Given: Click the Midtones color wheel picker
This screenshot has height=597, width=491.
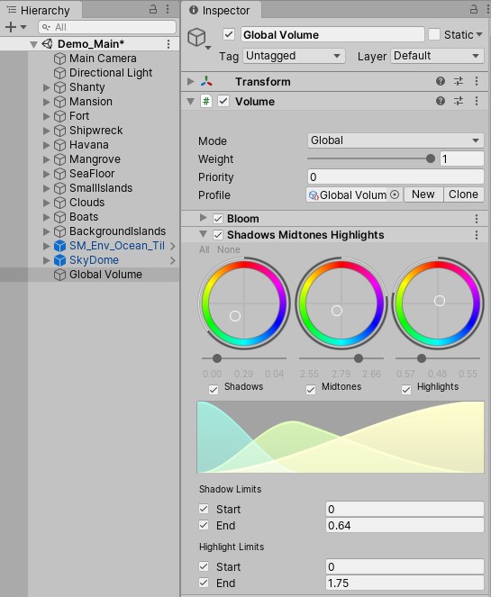Looking at the screenshot, I should [337, 311].
